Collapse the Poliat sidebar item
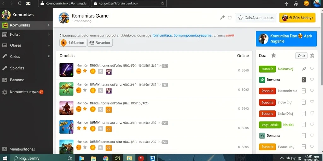Viewport: 323px width, 161px height. (x=49, y=35)
